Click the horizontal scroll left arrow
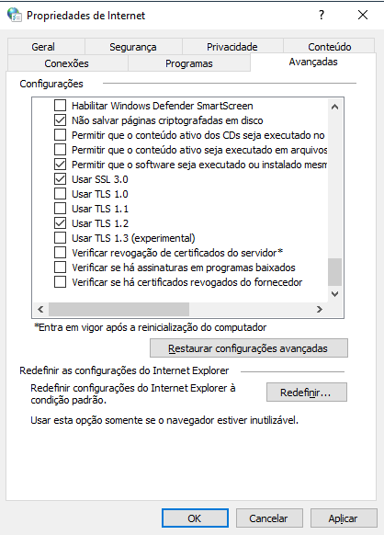The height and width of the screenshot is (535, 384). click(40, 309)
